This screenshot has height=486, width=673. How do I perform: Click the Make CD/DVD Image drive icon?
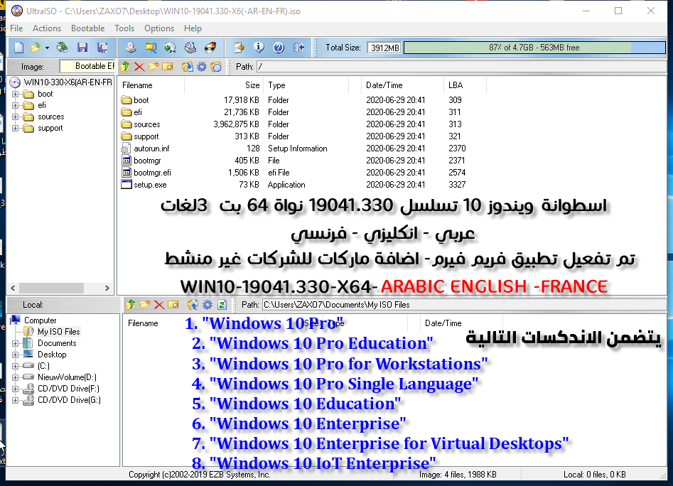click(131, 47)
